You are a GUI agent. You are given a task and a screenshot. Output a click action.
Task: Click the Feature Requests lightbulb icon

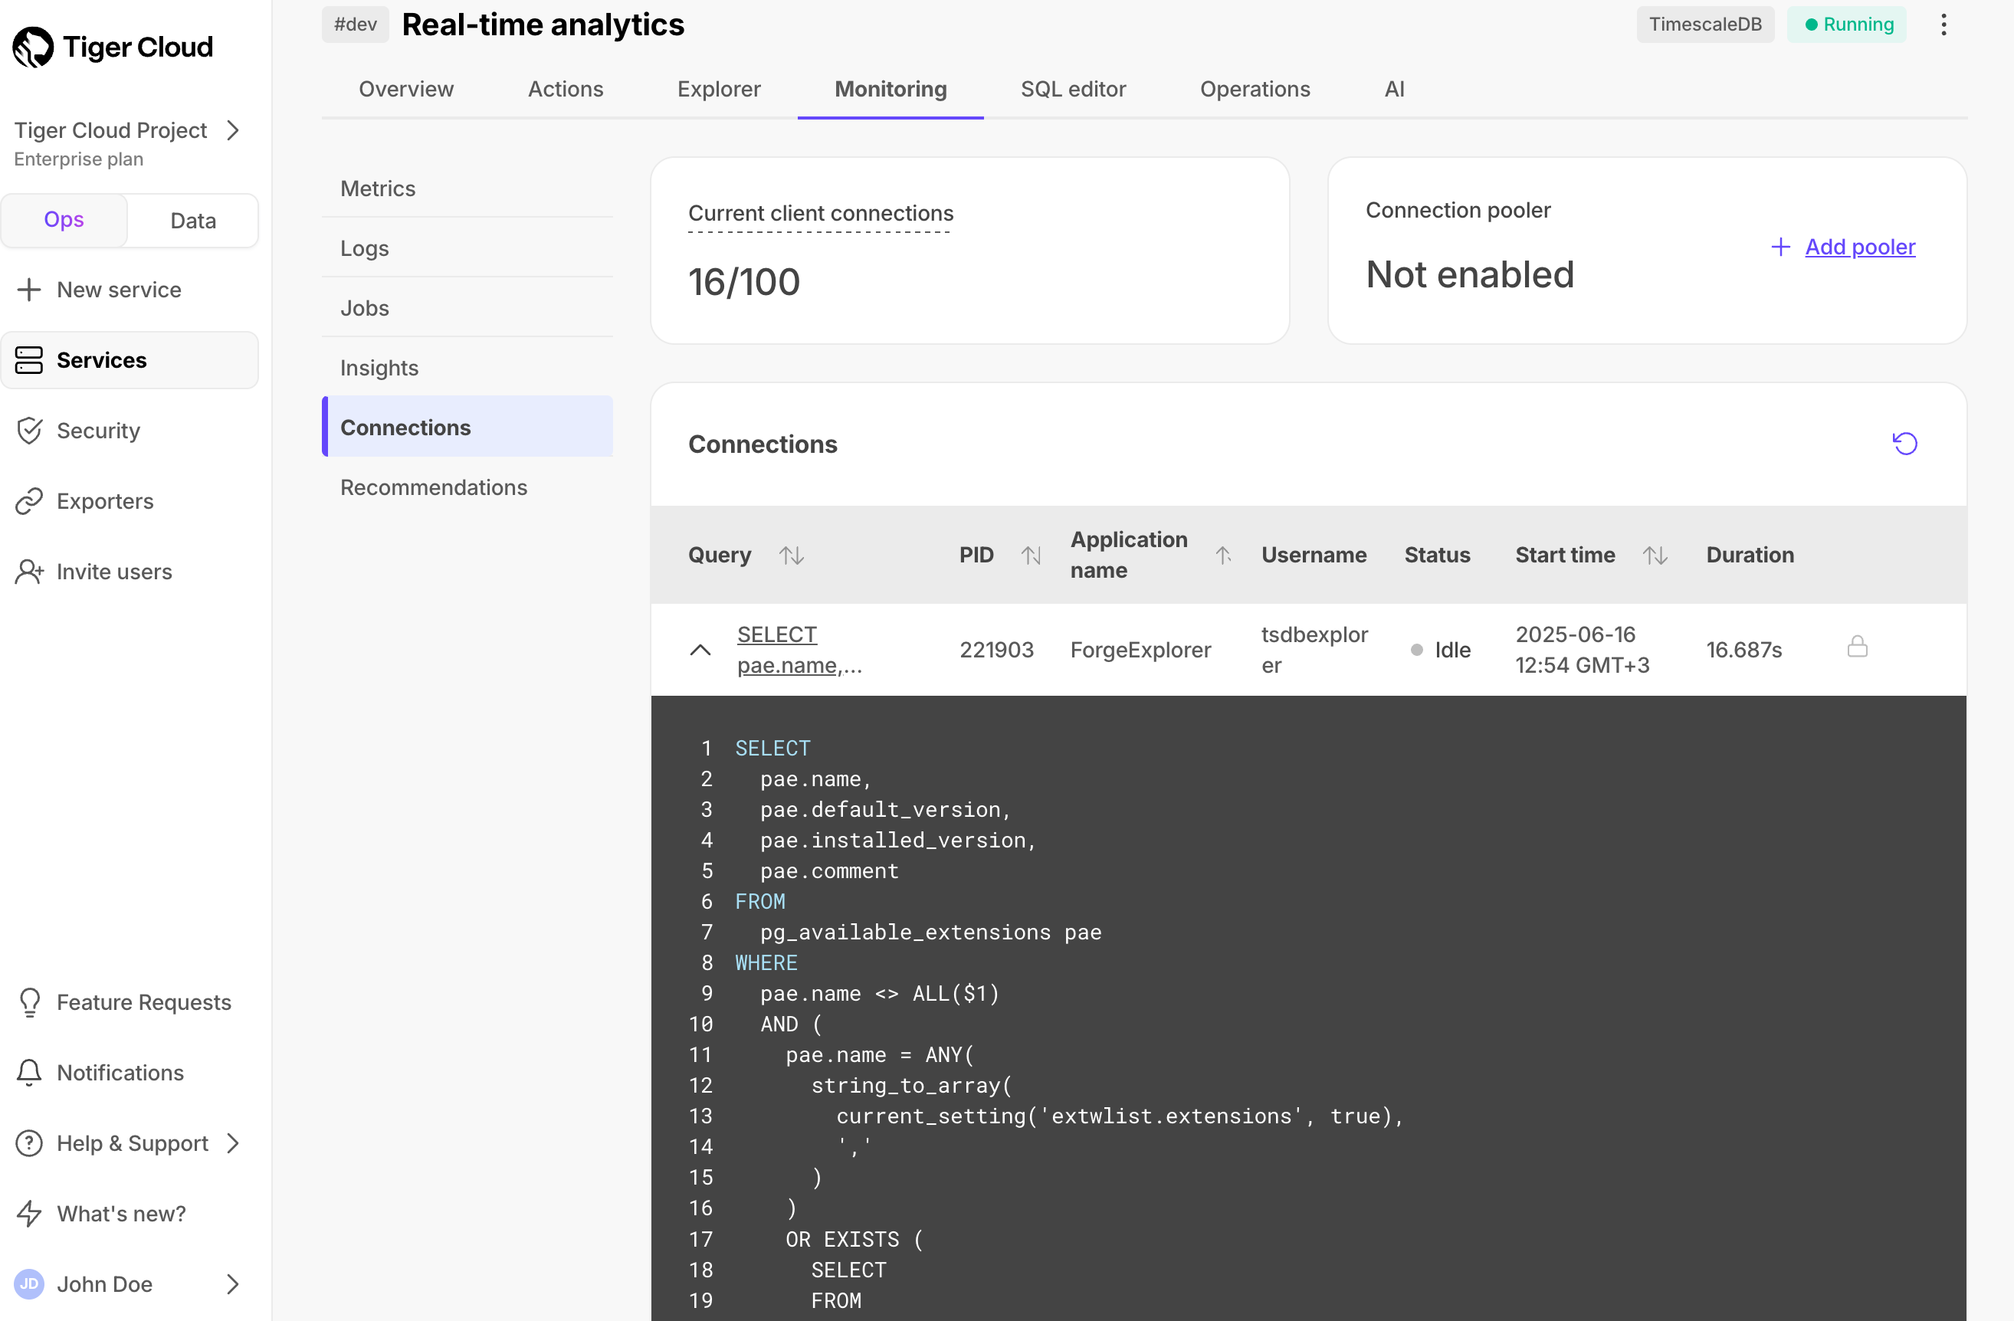coord(29,1002)
